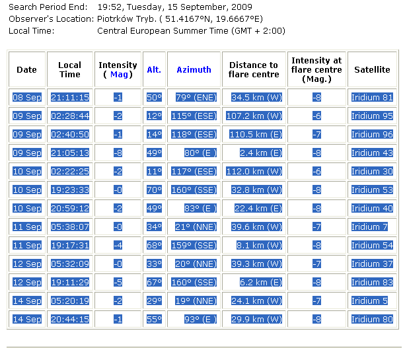Click local time 20:44:15
Screen dimensions: 405x352
pos(70,319)
